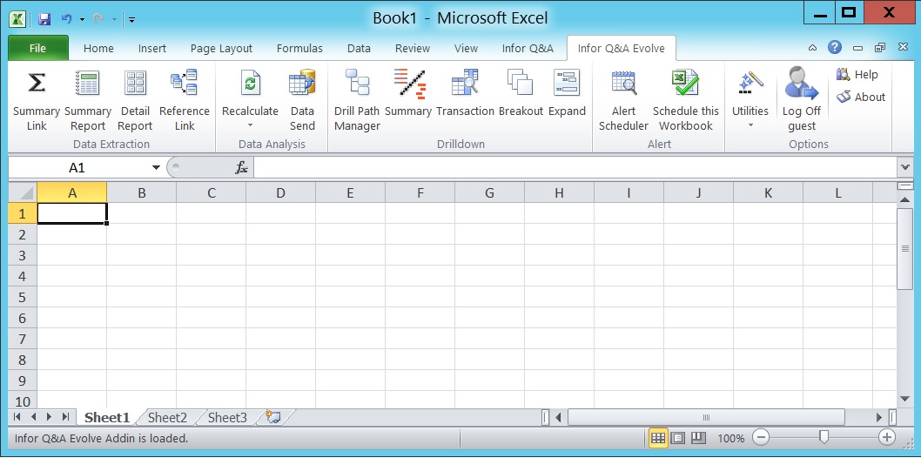The height and width of the screenshot is (458, 921).
Task: Click the horizontal scrollbar right arrow
Action: point(878,417)
